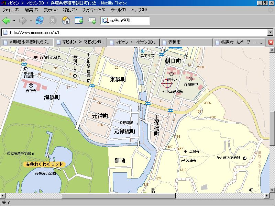Click the horizontal scrollbar thumb

click(x=119, y=195)
